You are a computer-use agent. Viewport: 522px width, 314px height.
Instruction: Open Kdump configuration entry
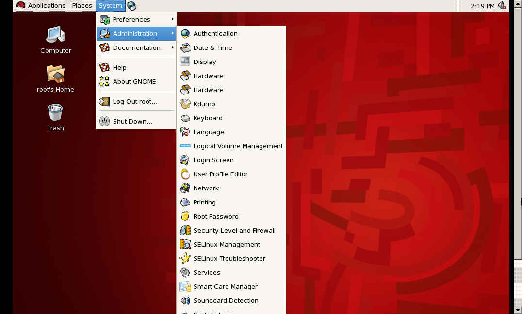[x=231, y=104]
